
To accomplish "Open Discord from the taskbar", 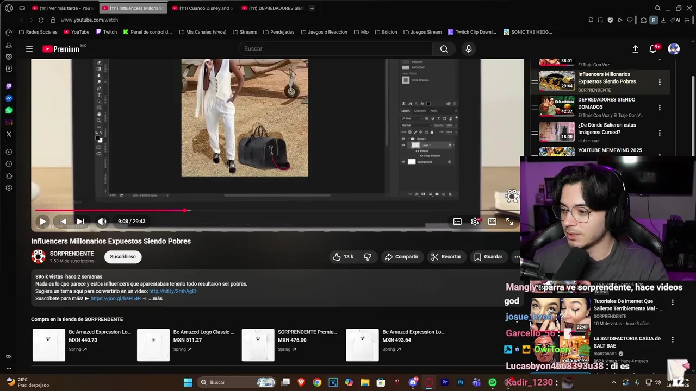I will pos(413,382).
